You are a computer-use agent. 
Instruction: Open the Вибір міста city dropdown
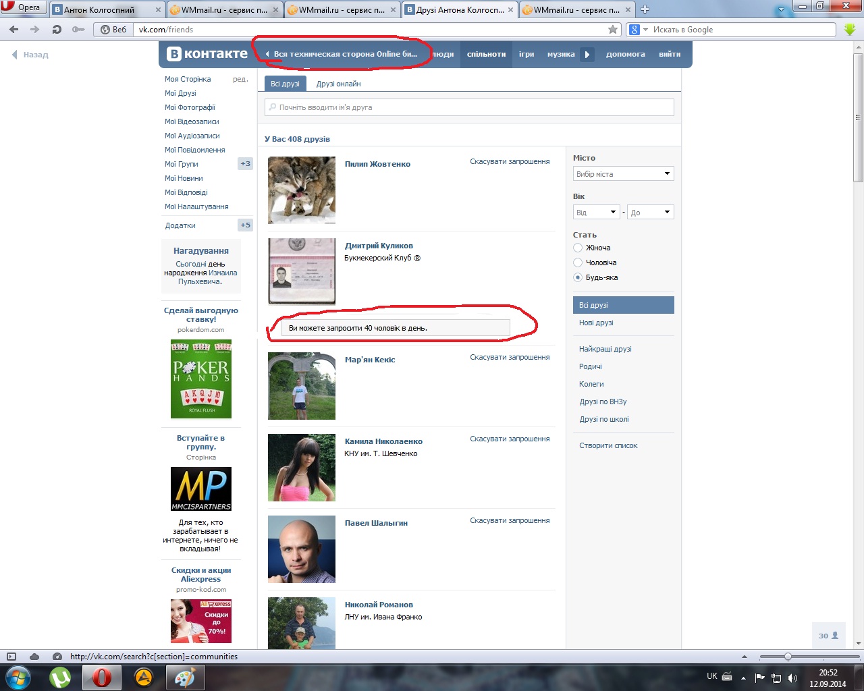point(623,173)
